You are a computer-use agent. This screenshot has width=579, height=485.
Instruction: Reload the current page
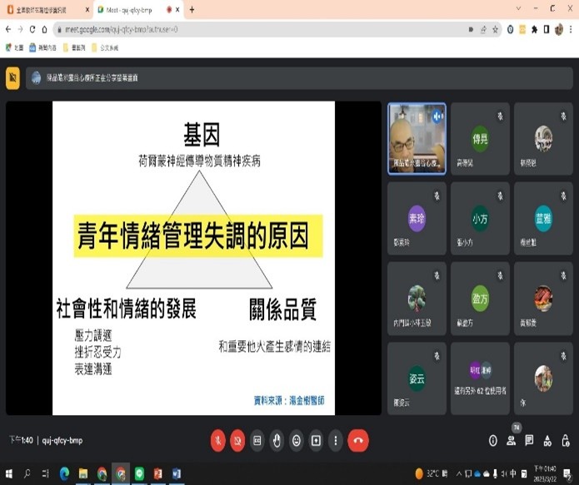tap(32, 29)
